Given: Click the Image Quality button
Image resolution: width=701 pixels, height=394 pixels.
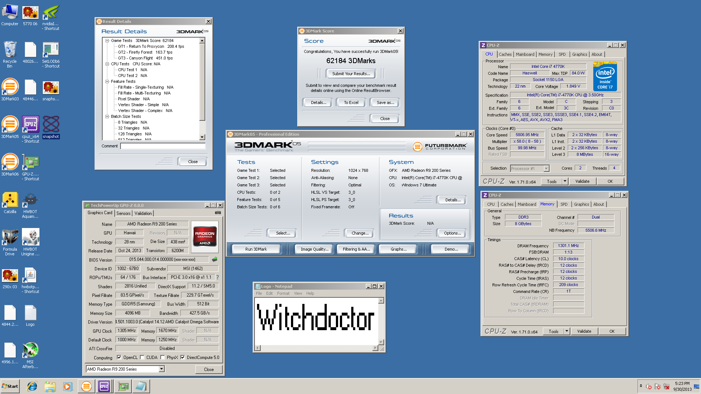Looking at the screenshot, I should click(314, 249).
